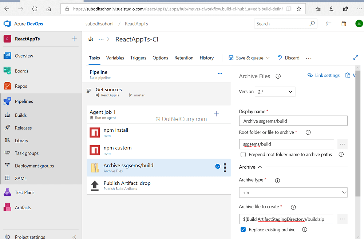
Task: Click the share page icon
Action: click(x=345, y=9)
